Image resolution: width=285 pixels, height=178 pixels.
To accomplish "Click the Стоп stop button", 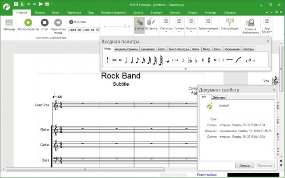I will (x=45, y=24).
